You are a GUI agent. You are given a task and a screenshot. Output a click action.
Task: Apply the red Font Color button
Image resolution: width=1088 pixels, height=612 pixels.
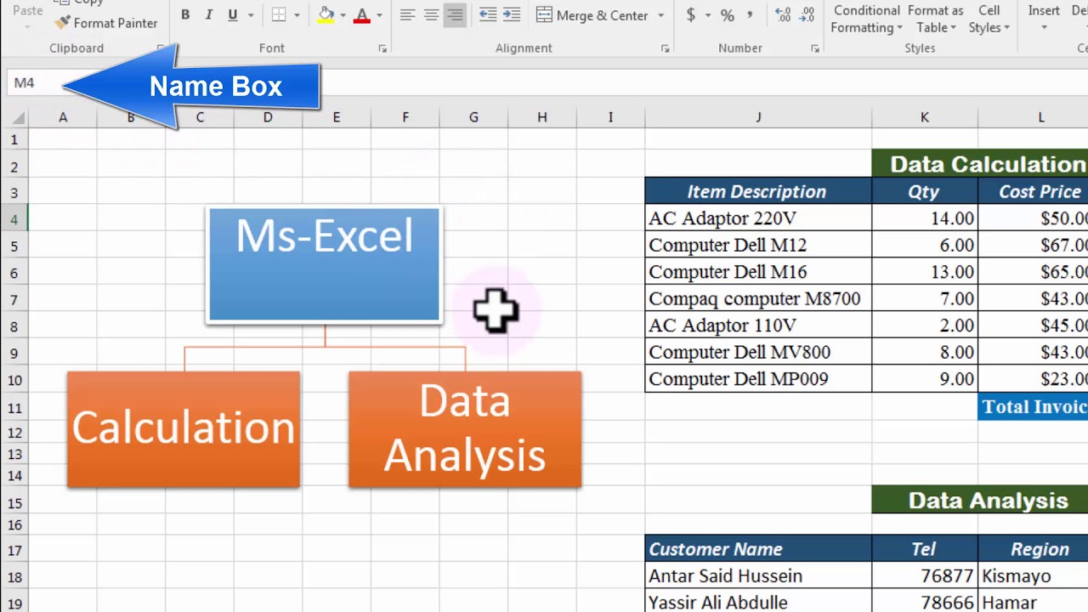(x=362, y=15)
